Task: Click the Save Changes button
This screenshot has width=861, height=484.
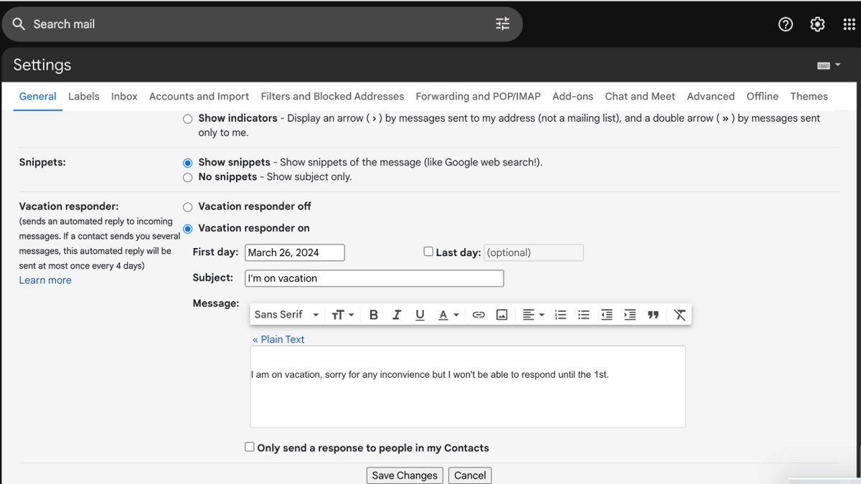Action: tap(404, 475)
